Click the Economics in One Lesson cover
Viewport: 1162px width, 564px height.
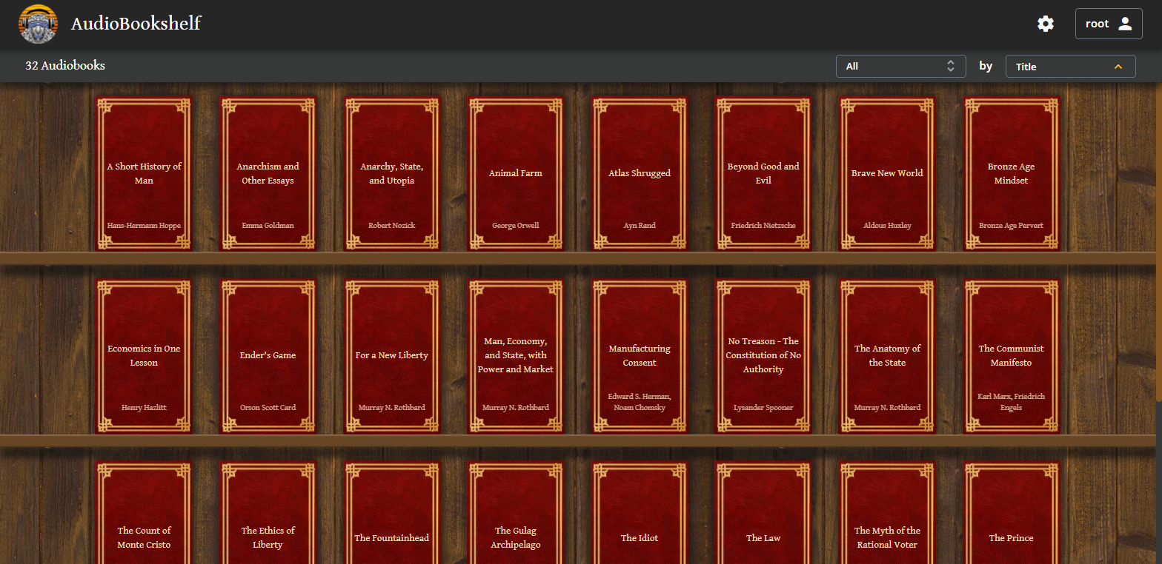tap(144, 356)
